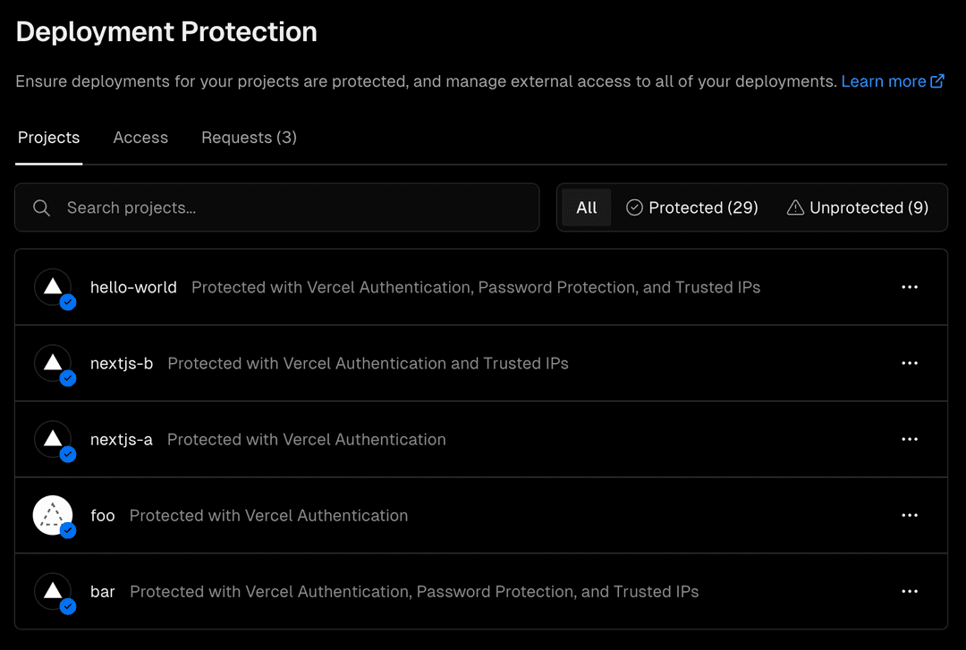The height and width of the screenshot is (650, 966).
Task: Click the warning triangle on the Unprotected filter
Action: pyautogui.click(x=796, y=207)
